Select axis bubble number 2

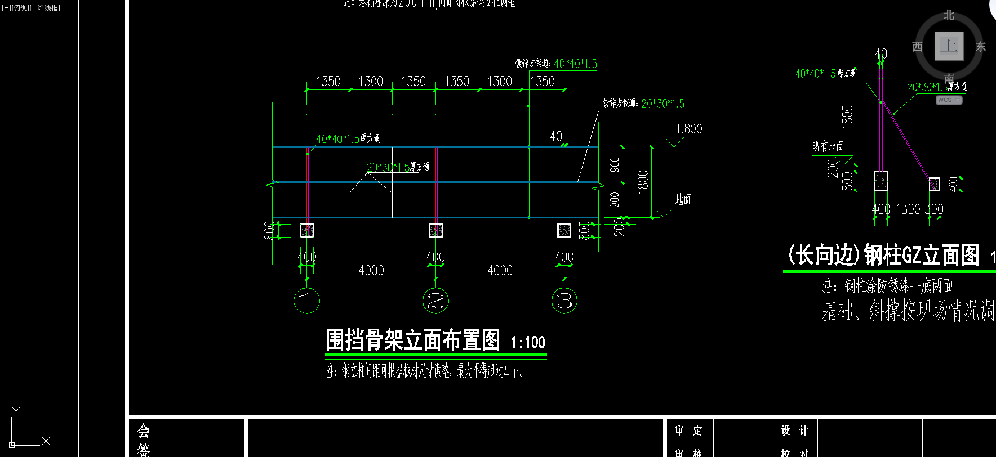click(x=435, y=301)
